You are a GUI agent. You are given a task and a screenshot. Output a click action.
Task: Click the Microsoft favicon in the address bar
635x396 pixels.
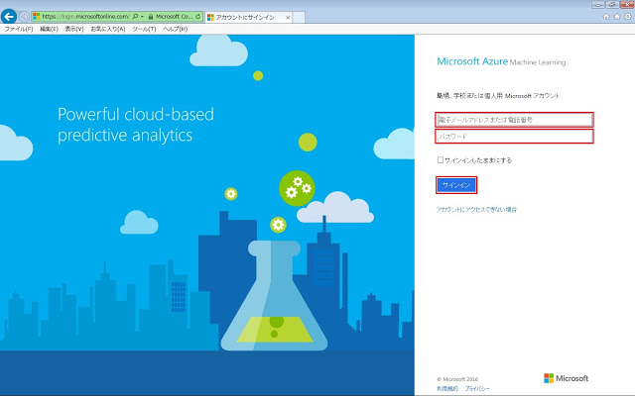[x=37, y=17]
